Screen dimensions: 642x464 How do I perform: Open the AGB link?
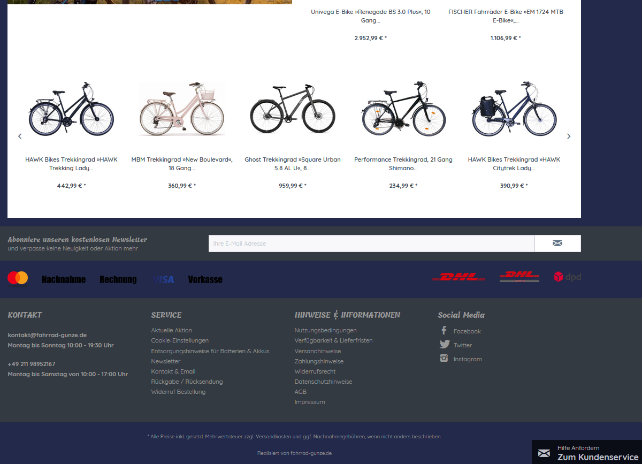click(x=301, y=392)
